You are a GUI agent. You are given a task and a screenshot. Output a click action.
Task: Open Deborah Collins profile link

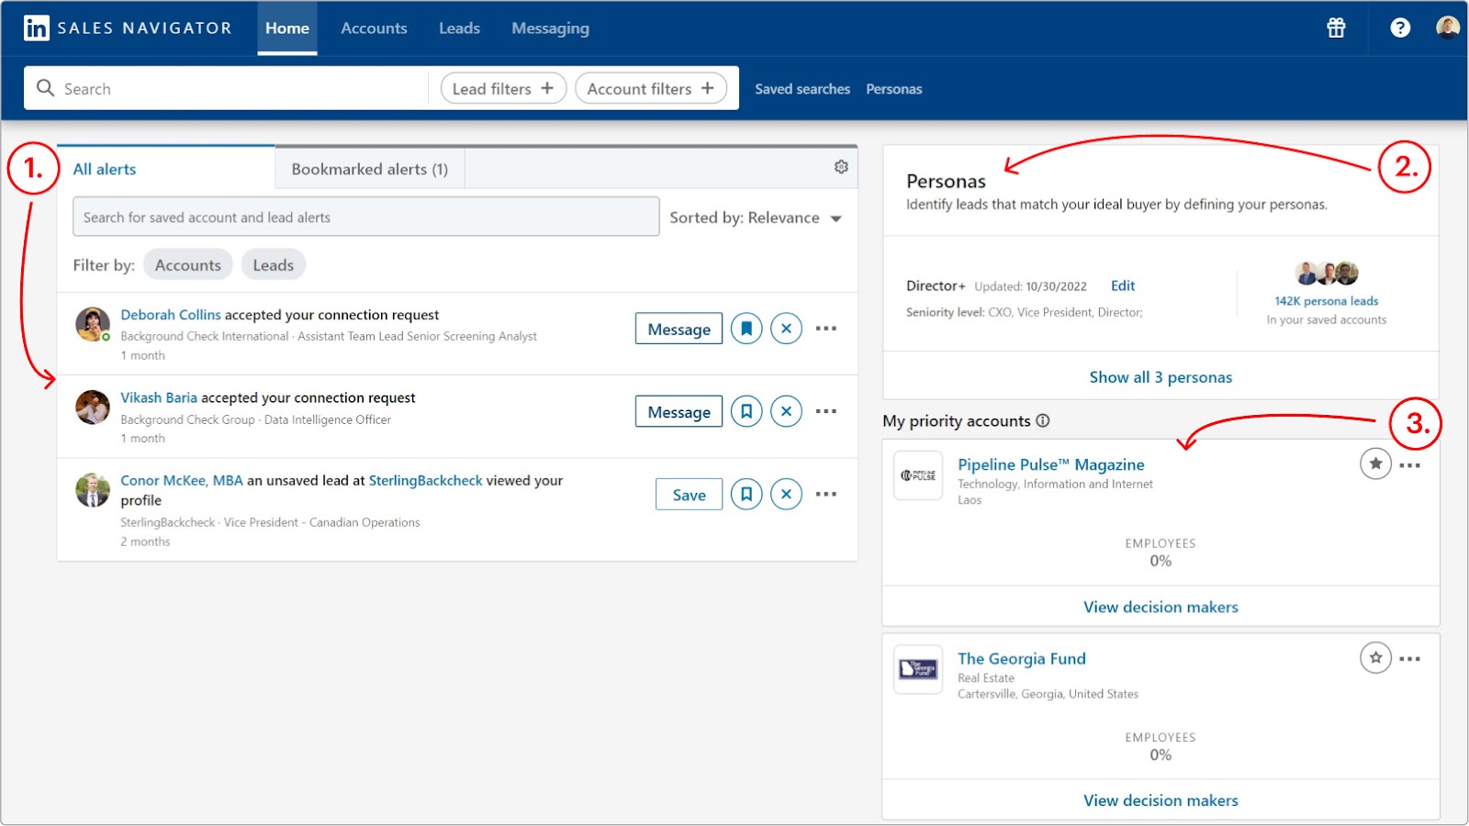[x=171, y=315]
